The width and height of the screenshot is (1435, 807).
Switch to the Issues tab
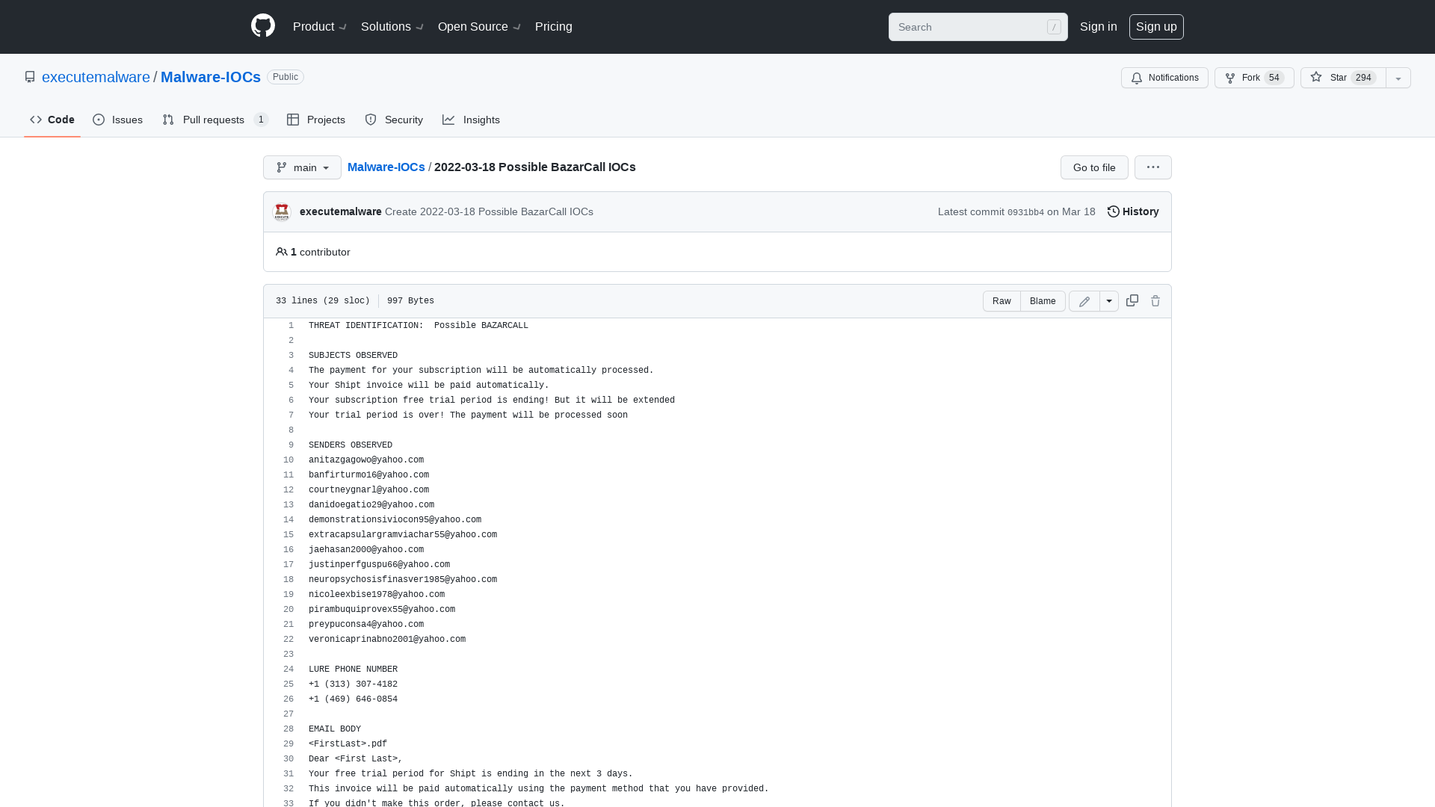point(118,120)
